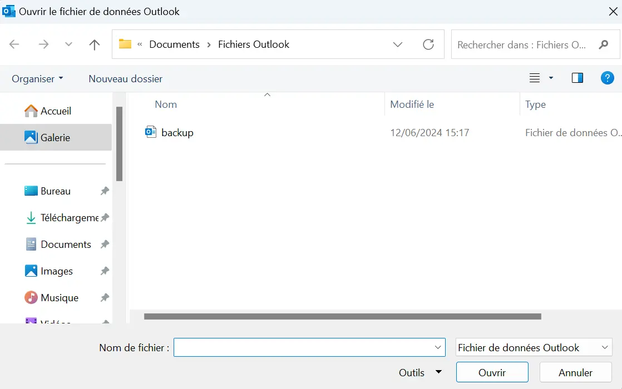Click the Galerie picture icon
Screen dimensions: 622x389
[31, 137]
